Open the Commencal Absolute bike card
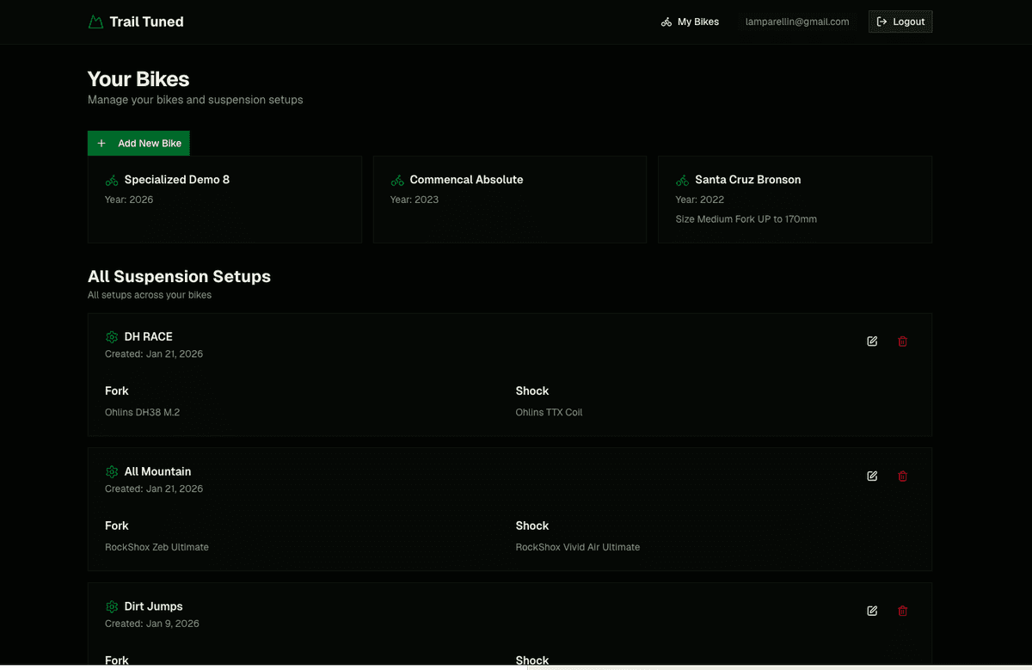Viewport: 1032px width, 670px height. [509, 200]
